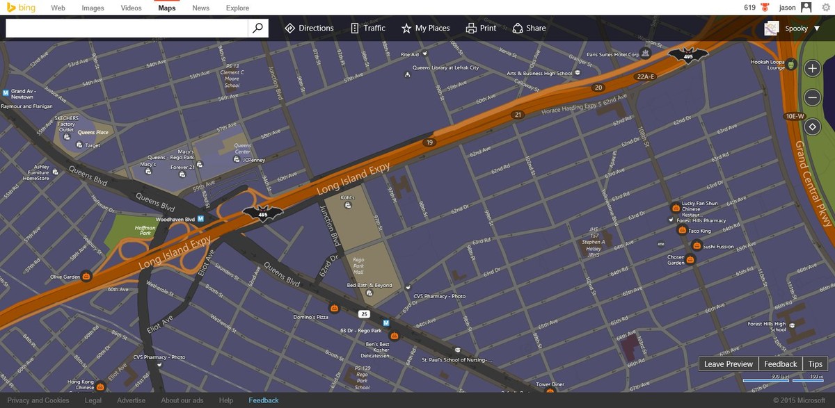The width and height of the screenshot is (835, 408).
Task: Click the Feedback button beside Tips
Action: (x=781, y=364)
